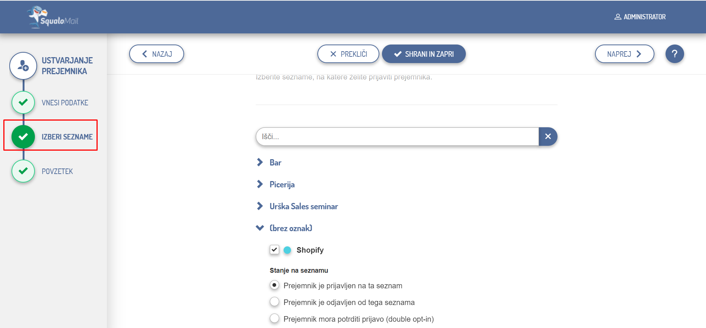The width and height of the screenshot is (706, 328).
Task: Click the Povzetek green checkmark circle
Action: tap(23, 171)
